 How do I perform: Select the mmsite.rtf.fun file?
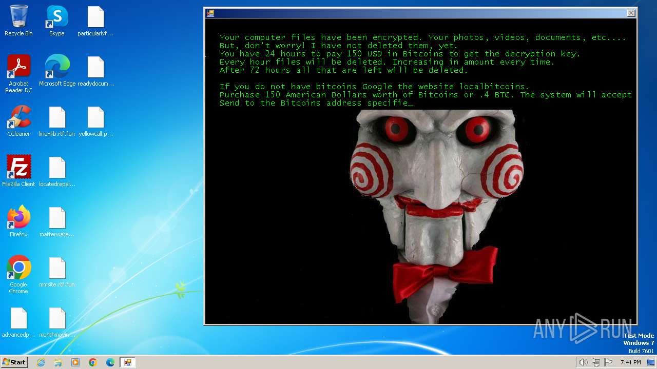[x=57, y=272]
